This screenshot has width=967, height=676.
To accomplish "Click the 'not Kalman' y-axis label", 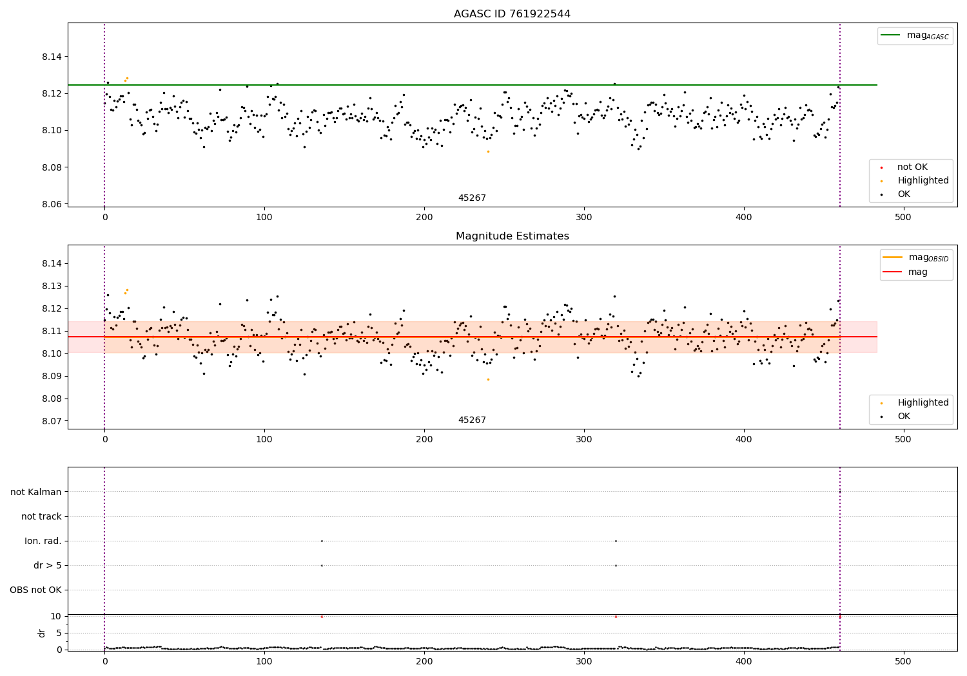I will click(x=36, y=493).
